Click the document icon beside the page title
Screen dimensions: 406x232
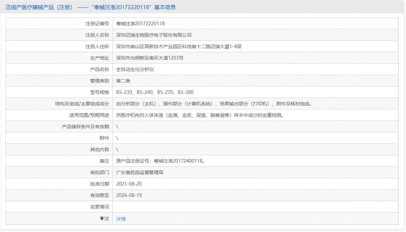pos(8,7)
